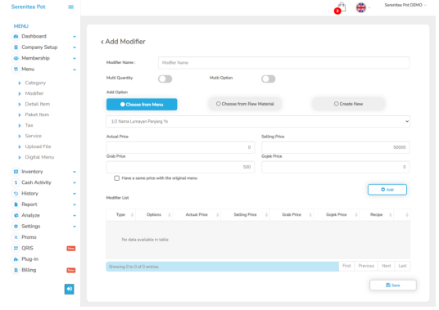Click the Analyze chart icon
Viewport: 439px width, 310px height.
(x=16, y=215)
